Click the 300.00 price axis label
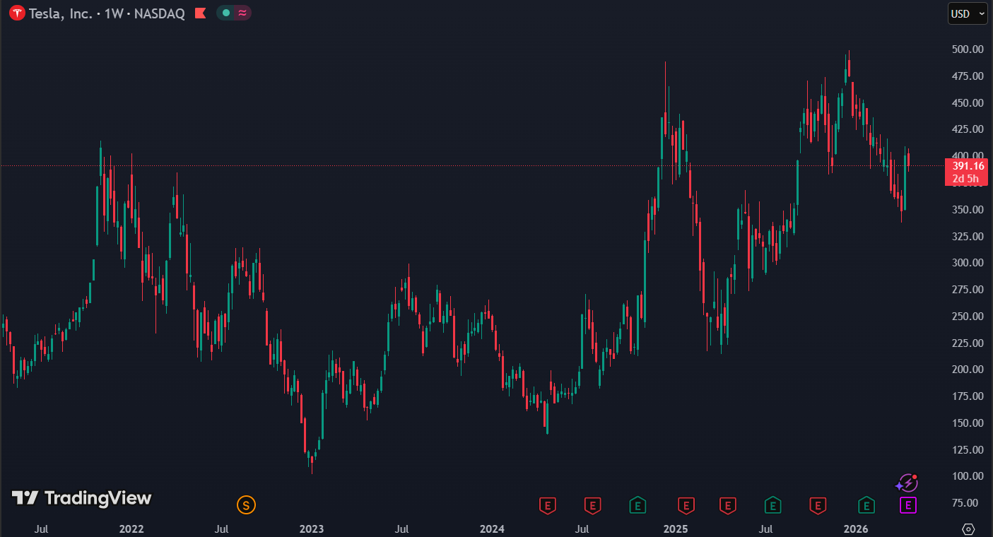 (968, 263)
